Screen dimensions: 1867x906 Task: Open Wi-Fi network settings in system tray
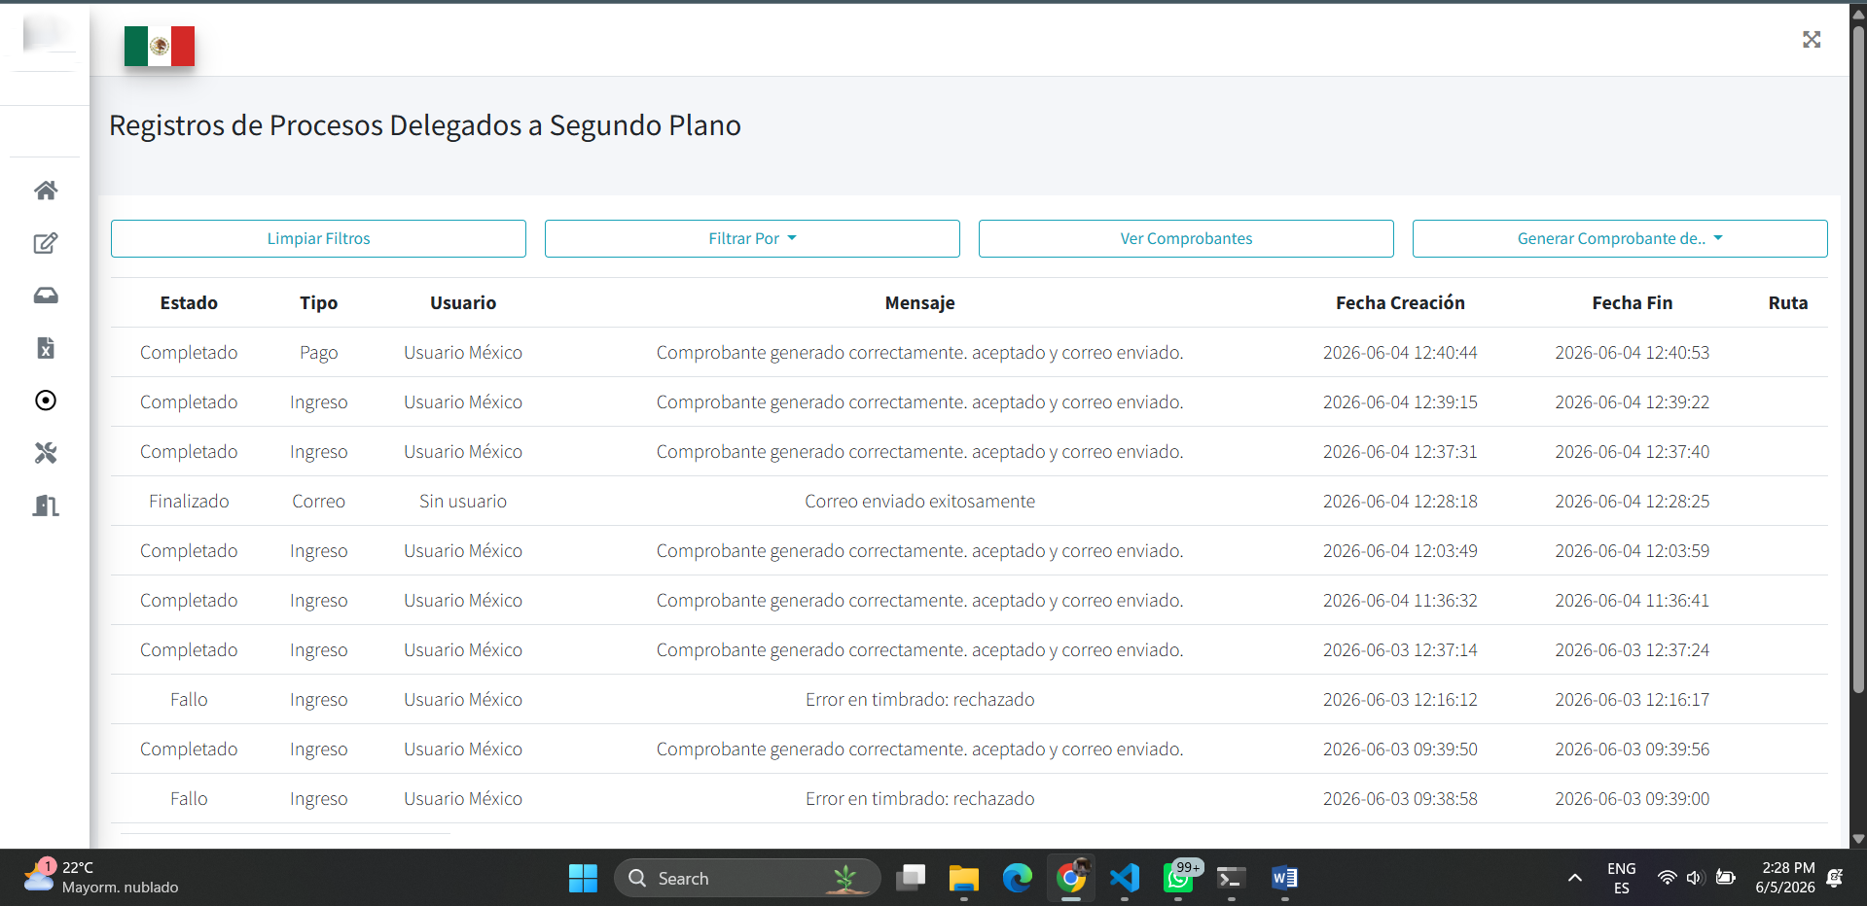[x=1667, y=878]
